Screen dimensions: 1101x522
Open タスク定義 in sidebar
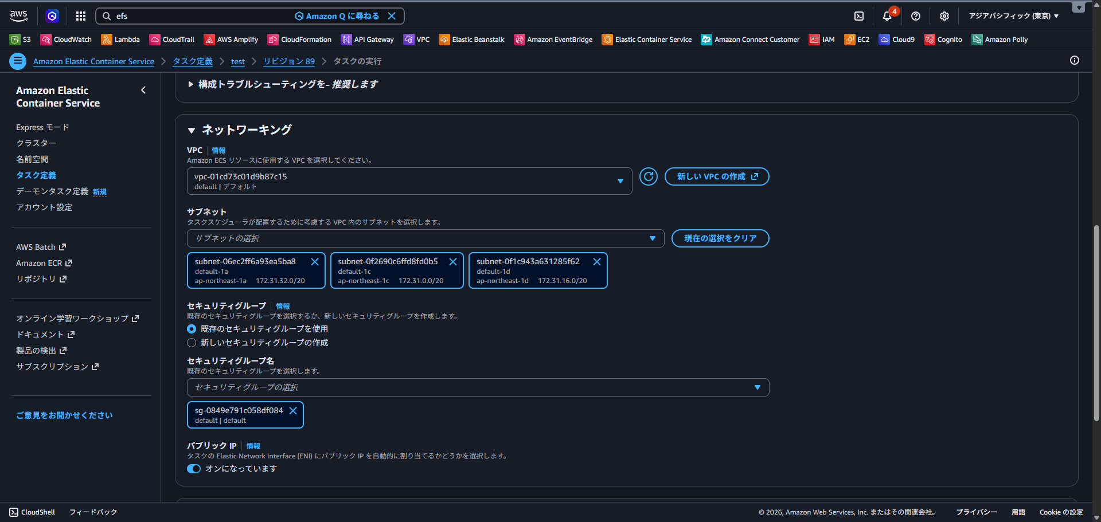(36, 175)
